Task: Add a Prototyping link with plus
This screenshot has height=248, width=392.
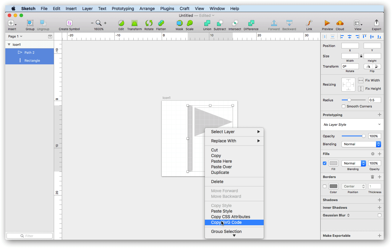Action: 380,115
